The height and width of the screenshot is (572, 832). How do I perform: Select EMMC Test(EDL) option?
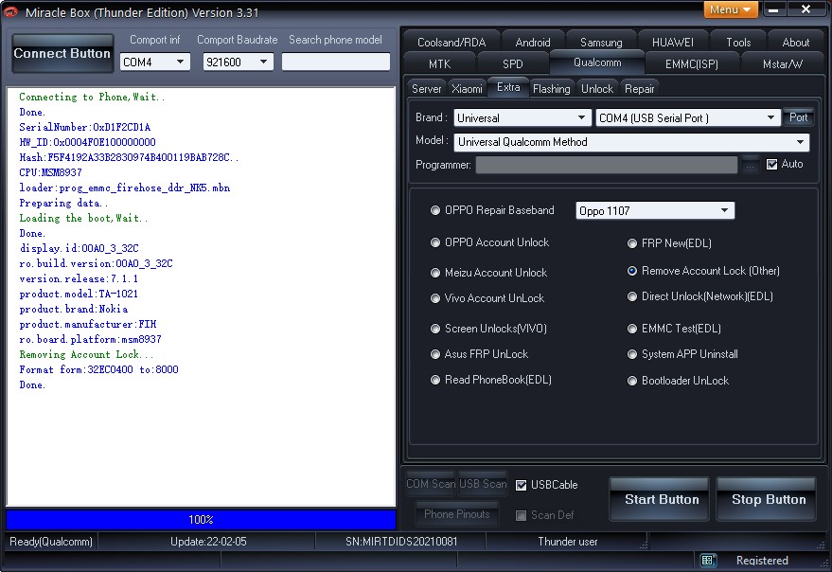click(632, 329)
